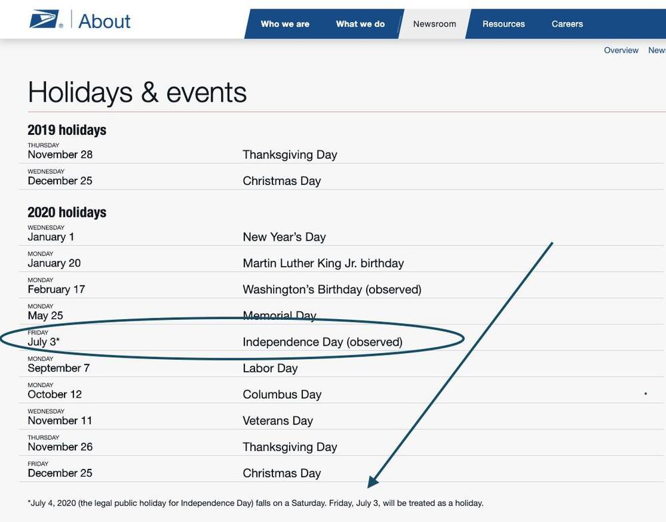Viewport: 666px width, 522px height.
Task: Open the About heading link
Action: tap(105, 21)
